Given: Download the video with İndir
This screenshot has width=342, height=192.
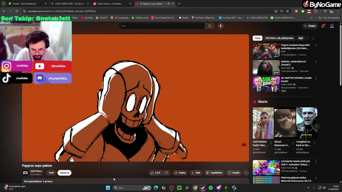Looking at the screenshot, I should point(196,173).
